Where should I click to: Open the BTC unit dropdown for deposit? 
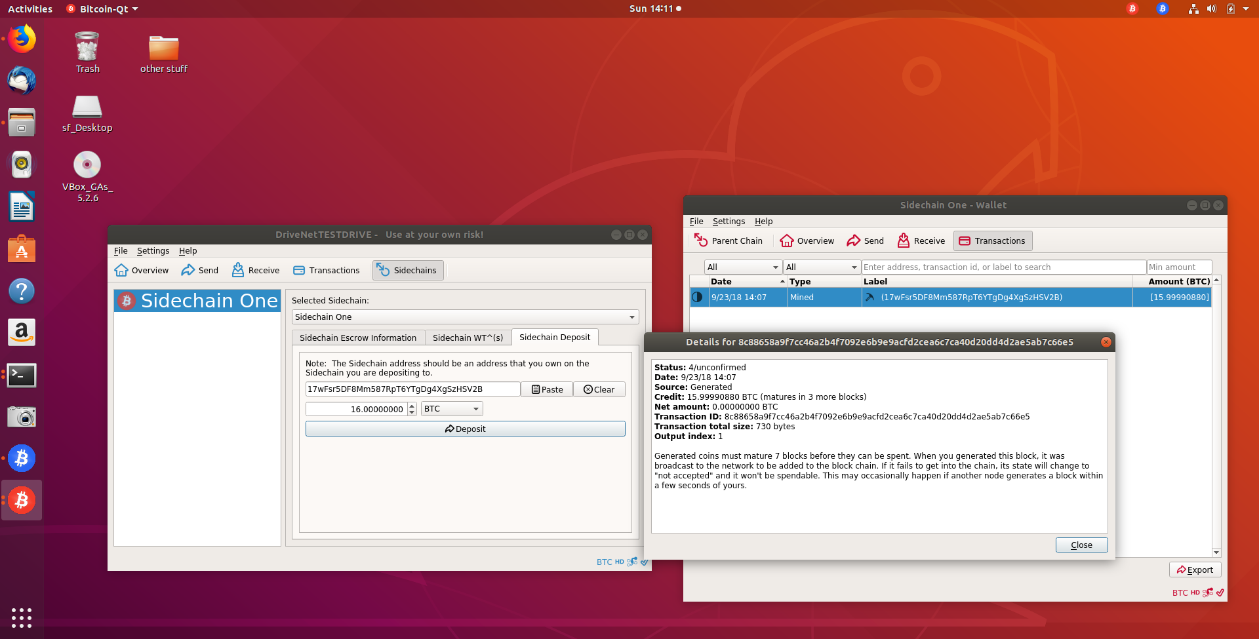point(452,409)
